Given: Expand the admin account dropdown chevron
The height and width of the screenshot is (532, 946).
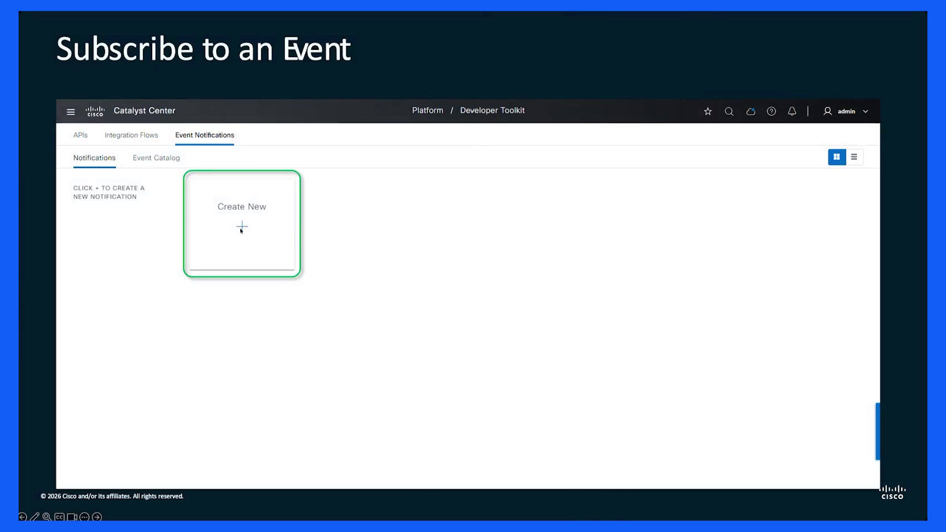Looking at the screenshot, I should coord(865,112).
